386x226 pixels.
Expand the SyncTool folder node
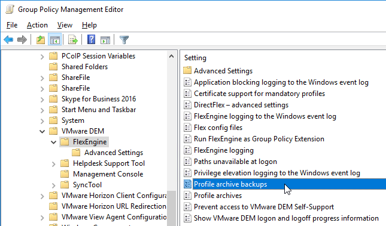coord(53,185)
